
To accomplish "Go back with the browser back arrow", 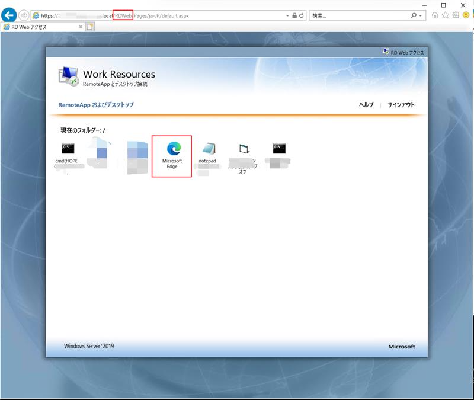I will [x=9, y=15].
